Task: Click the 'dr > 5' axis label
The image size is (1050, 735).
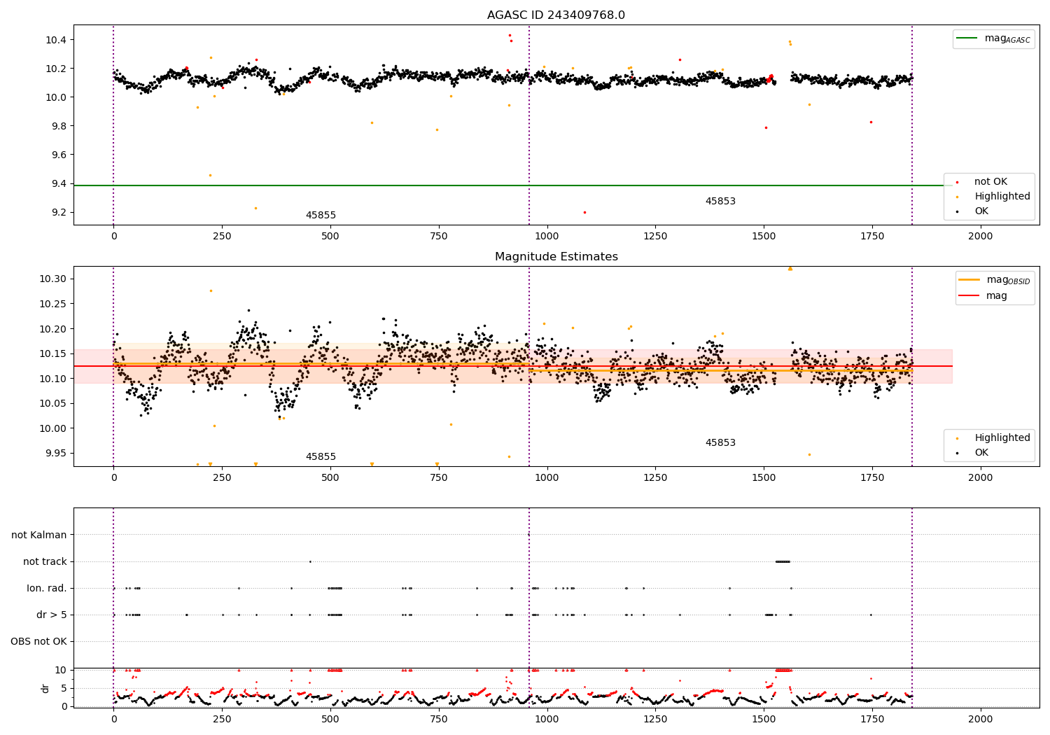Action: (x=52, y=615)
